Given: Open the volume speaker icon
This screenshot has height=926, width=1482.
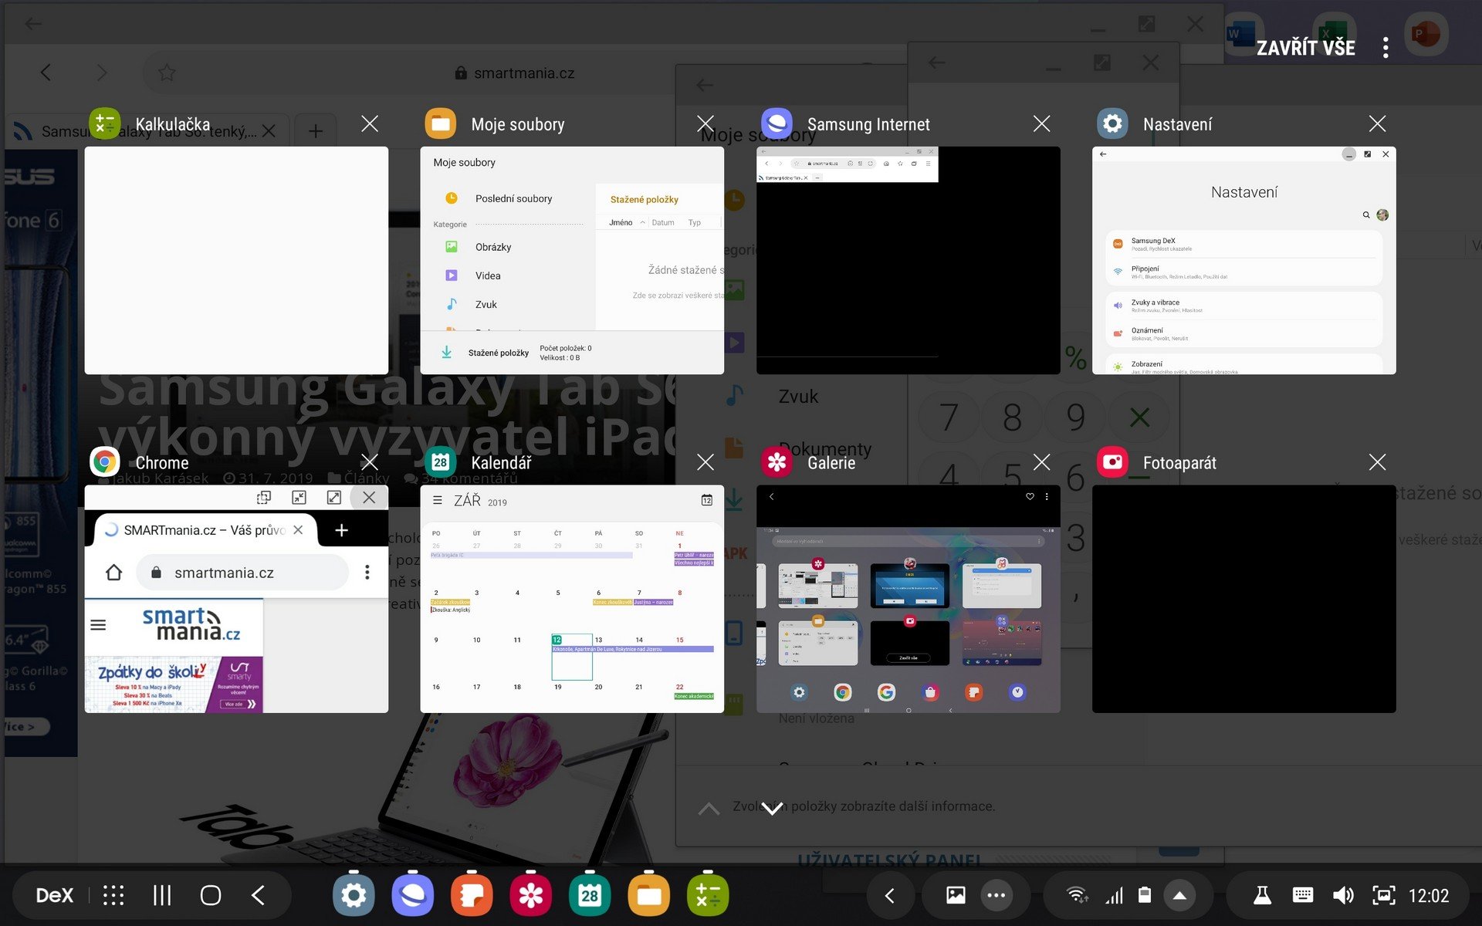Looking at the screenshot, I should click(x=1343, y=895).
